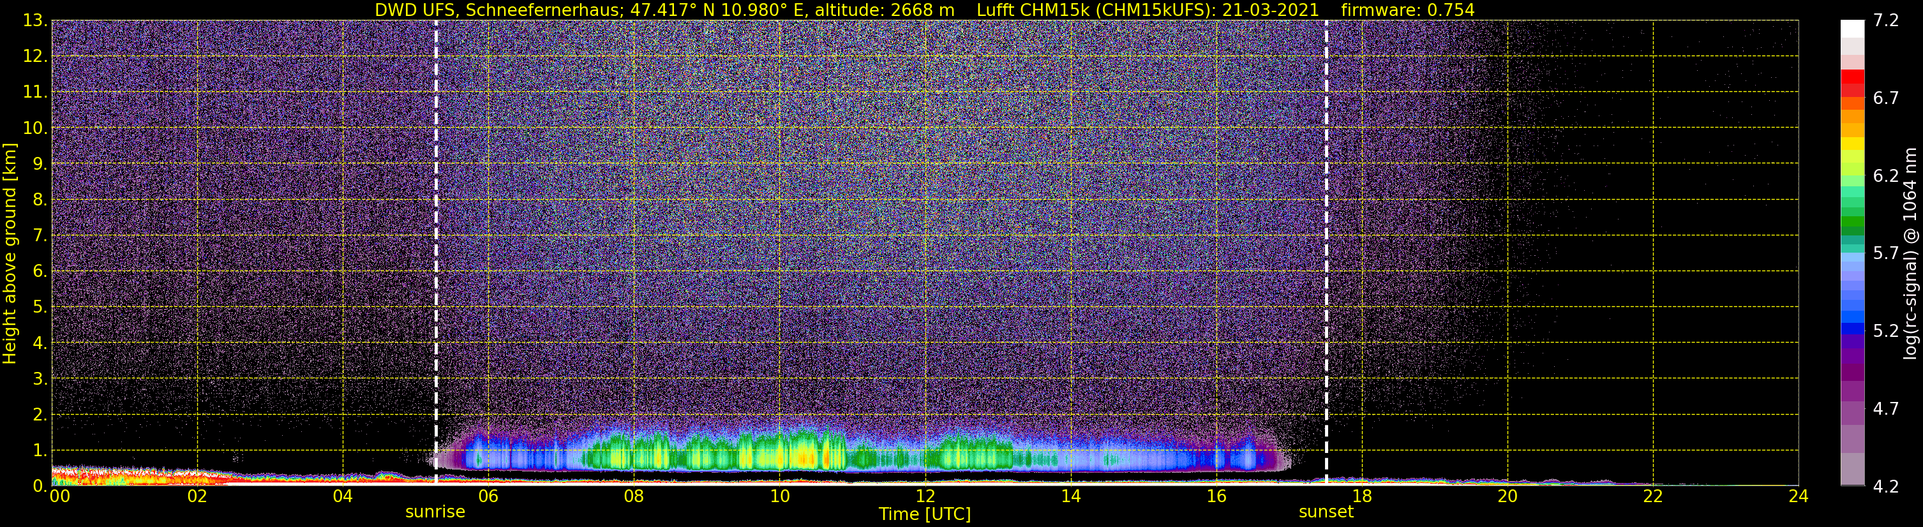Click the time axis tick '08'
Image resolution: width=1923 pixels, height=527 pixels.
pos(634,496)
